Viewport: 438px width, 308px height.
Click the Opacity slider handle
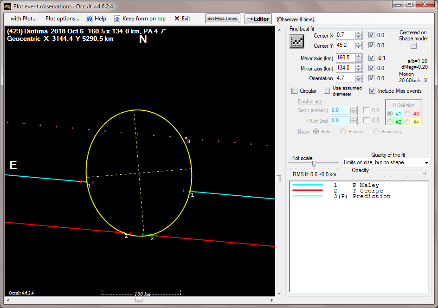424,172
